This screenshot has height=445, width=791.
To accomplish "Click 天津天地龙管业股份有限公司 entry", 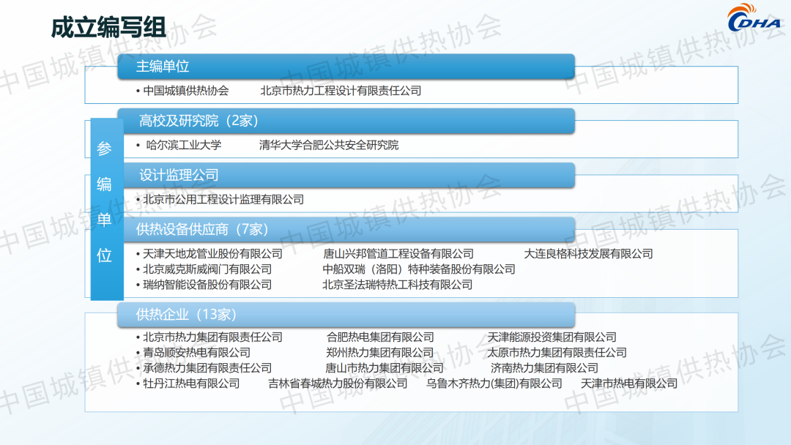I will click(x=212, y=254).
